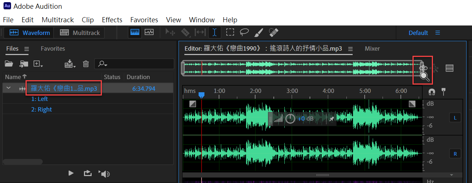Click the waveform icon beside the mp3 file

[22, 89]
